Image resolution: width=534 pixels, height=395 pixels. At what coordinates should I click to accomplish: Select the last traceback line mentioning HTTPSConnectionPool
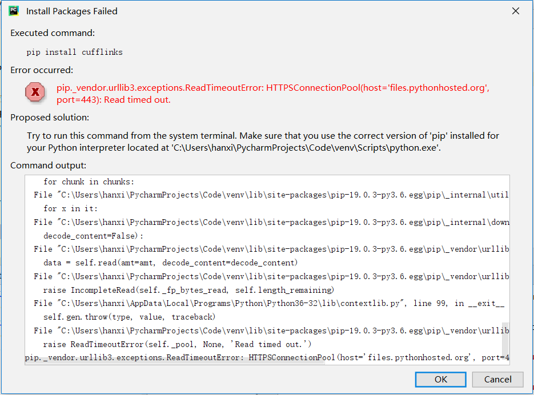pyautogui.click(x=266, y=357)
